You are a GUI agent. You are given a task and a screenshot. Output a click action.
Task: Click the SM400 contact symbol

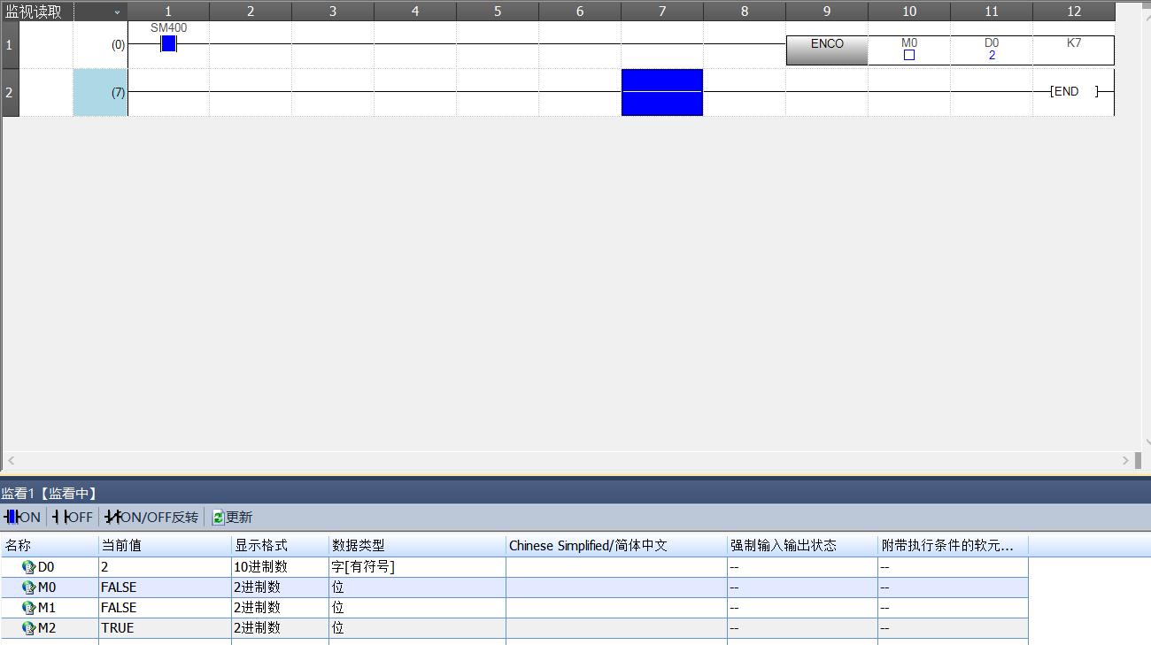pos(168,43)
